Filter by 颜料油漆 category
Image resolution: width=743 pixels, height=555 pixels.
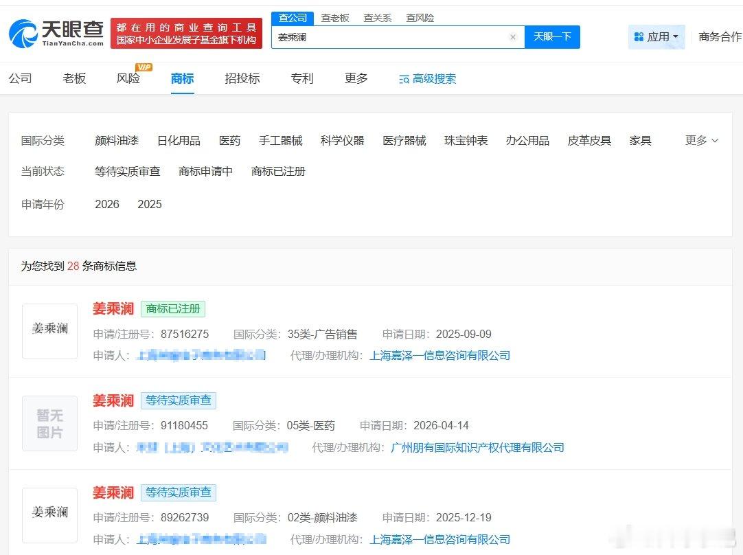click(117, 141)
